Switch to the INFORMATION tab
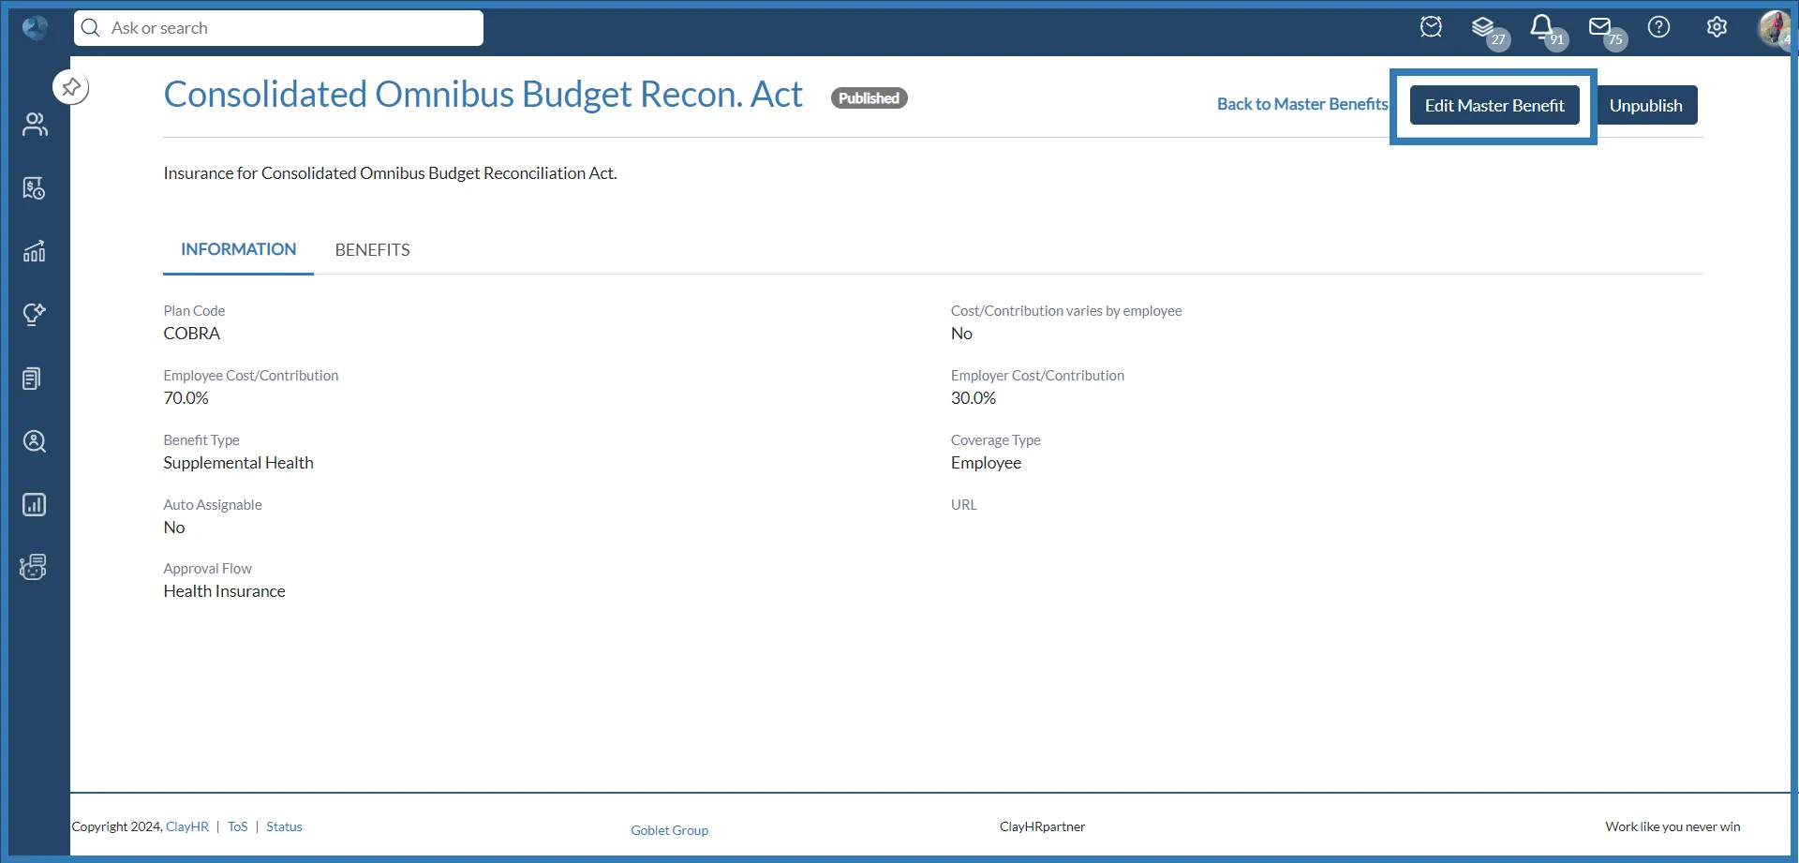This screenshot has height=863, width=1799. (x=238, y=249)
